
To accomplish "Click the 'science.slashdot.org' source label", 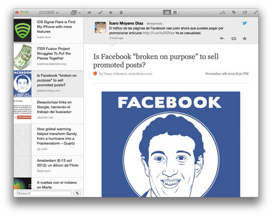I will [x=52, y=64].
